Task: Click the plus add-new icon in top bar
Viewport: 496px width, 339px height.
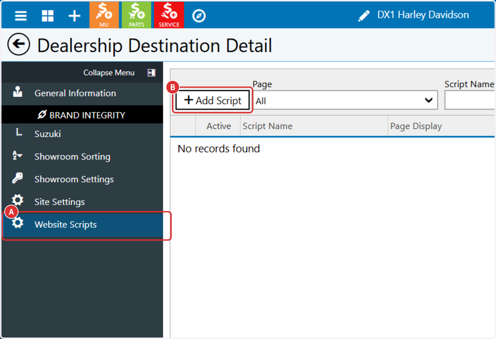Action: (74, 16)
